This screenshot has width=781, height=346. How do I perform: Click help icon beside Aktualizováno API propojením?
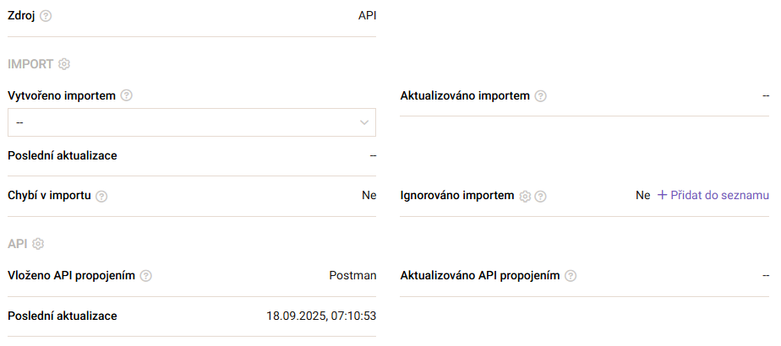[571, 276]
